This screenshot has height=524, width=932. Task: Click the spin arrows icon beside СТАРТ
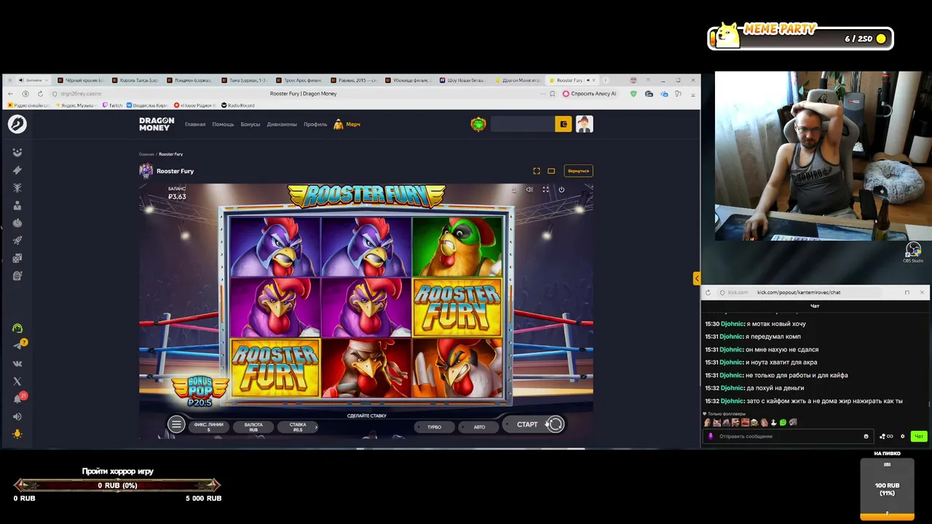[556, 424]
